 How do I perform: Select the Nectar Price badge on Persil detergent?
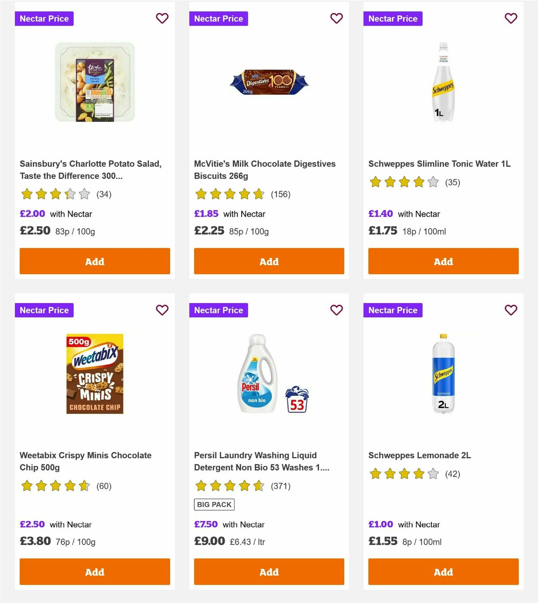(218, 310)
